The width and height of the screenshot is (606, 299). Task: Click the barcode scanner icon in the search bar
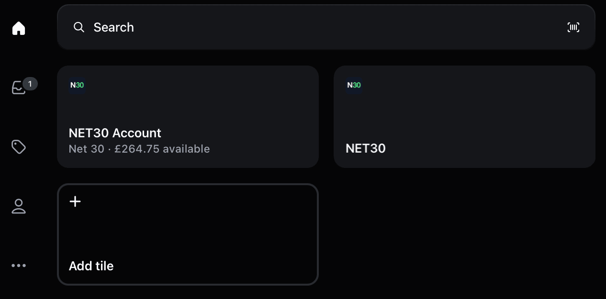573,27
